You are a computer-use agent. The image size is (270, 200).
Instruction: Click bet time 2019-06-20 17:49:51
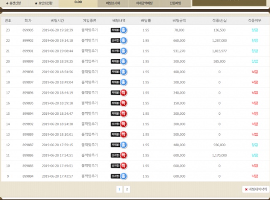coord(57,166)
